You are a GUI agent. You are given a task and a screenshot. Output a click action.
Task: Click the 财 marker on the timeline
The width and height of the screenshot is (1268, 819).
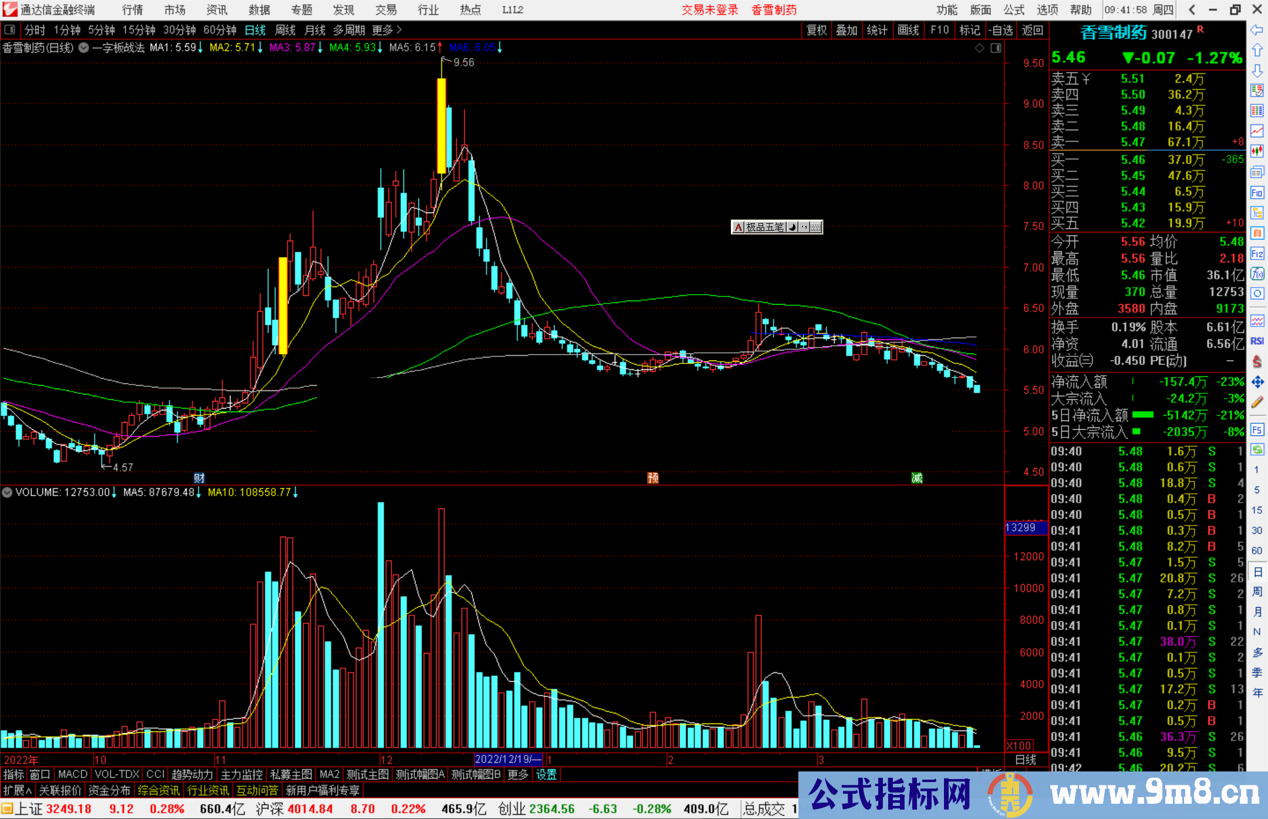tap(199, 478)
